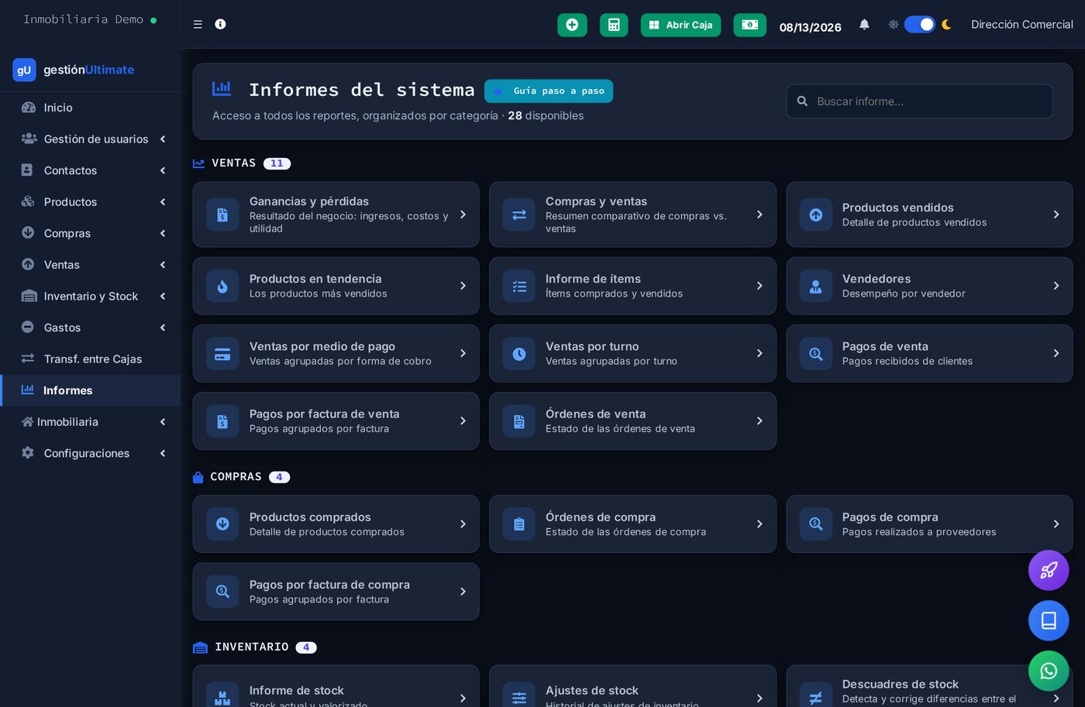Open the Ganancias y pérdidas report
The image size is (1085, 707).
point(336,215)
